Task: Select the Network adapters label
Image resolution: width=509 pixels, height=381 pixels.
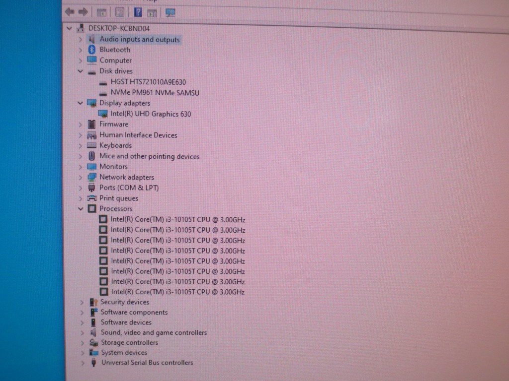Action: pyautogui.click(x=127, y=177)
